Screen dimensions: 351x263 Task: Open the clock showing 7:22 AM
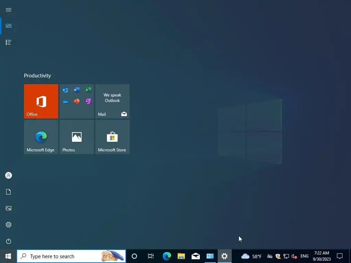322,256
